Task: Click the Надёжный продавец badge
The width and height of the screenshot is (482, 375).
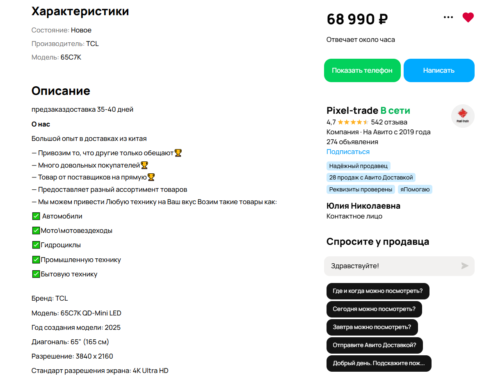Action: click(x=358, y=166)
